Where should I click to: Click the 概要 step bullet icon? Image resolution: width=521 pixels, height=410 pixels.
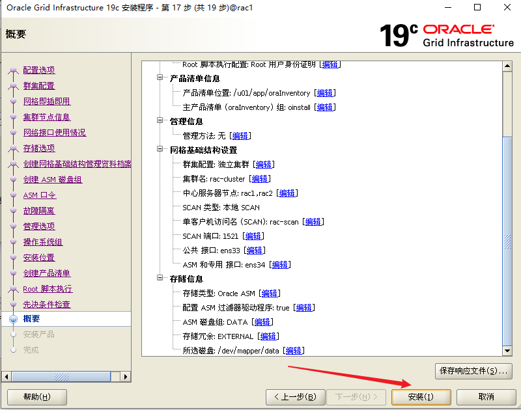[x=13, y=319]
